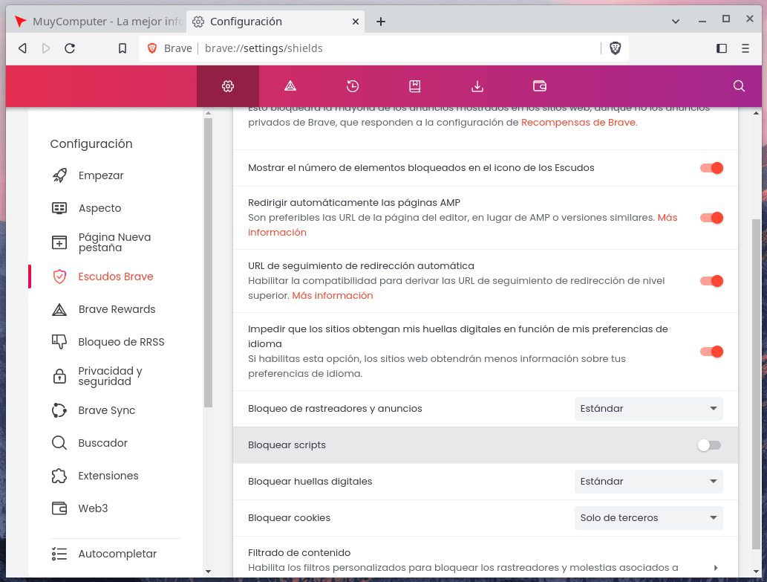Open Brave Rewards triangle in top toolbar

(x=290, y=86)
